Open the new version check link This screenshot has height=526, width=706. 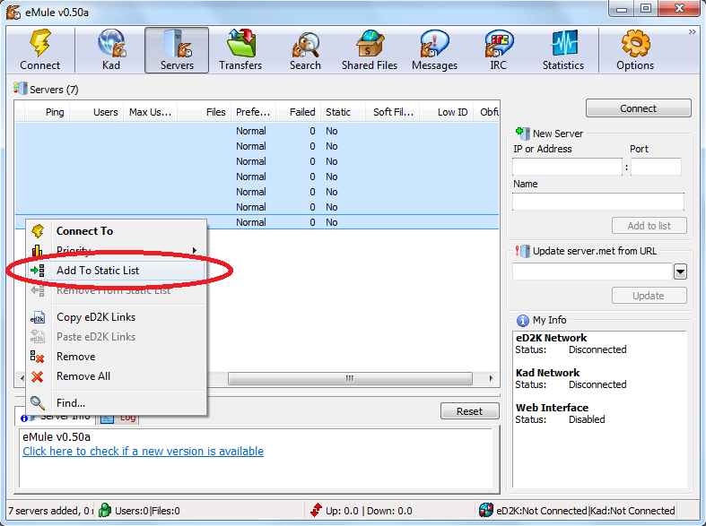click(144, 452)
